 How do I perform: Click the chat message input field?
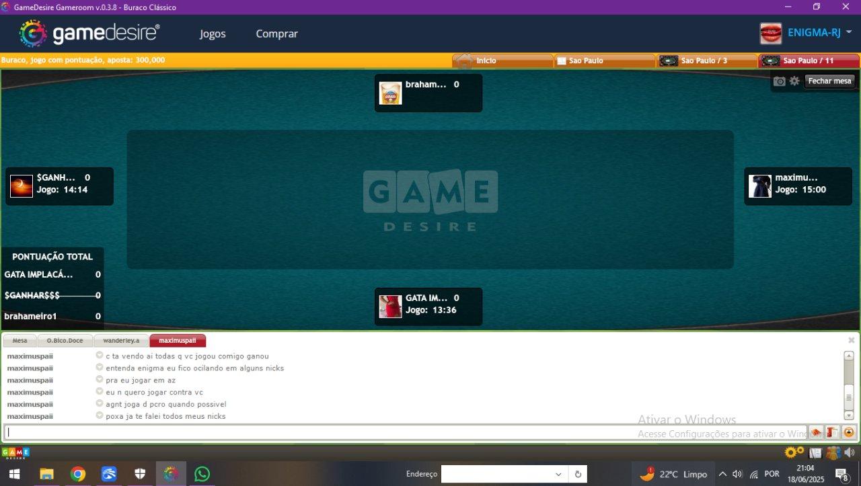[x=404, y=432]
